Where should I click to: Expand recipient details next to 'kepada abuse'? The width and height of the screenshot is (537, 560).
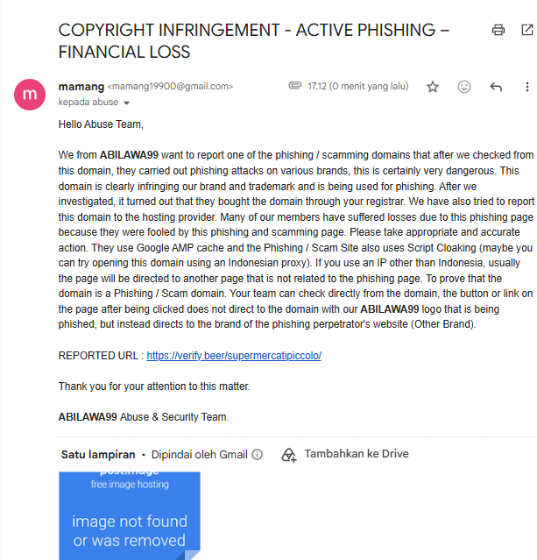[x=126, y=103]
